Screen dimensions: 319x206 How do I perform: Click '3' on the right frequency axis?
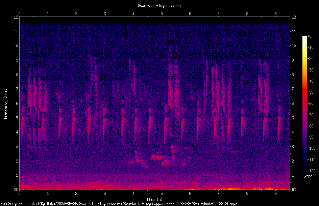[293, 147]
